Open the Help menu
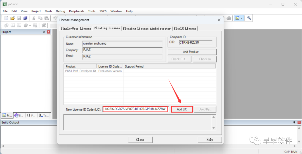Image resolution: width=302 pixels, height=154 pixels. point(129,11)
